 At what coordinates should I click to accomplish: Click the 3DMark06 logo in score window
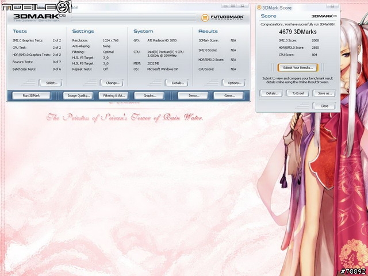[x=324, y=16]
